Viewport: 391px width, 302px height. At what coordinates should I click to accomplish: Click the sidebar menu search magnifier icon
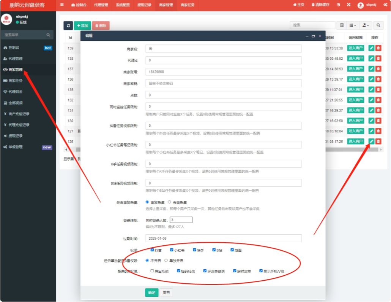[48, 35]
